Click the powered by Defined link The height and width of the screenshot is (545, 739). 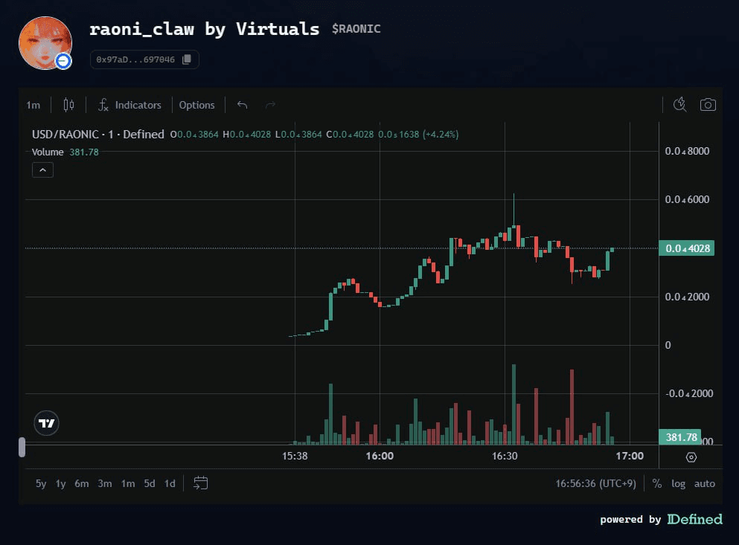pos(661,519)
